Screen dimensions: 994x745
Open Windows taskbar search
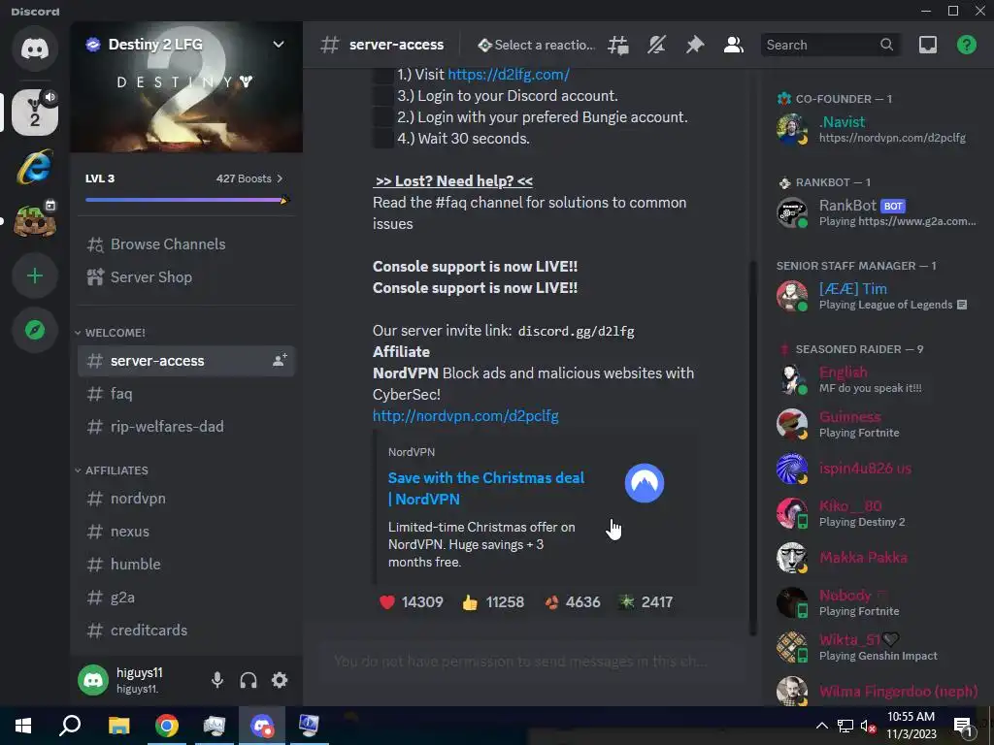pos(70,726)
